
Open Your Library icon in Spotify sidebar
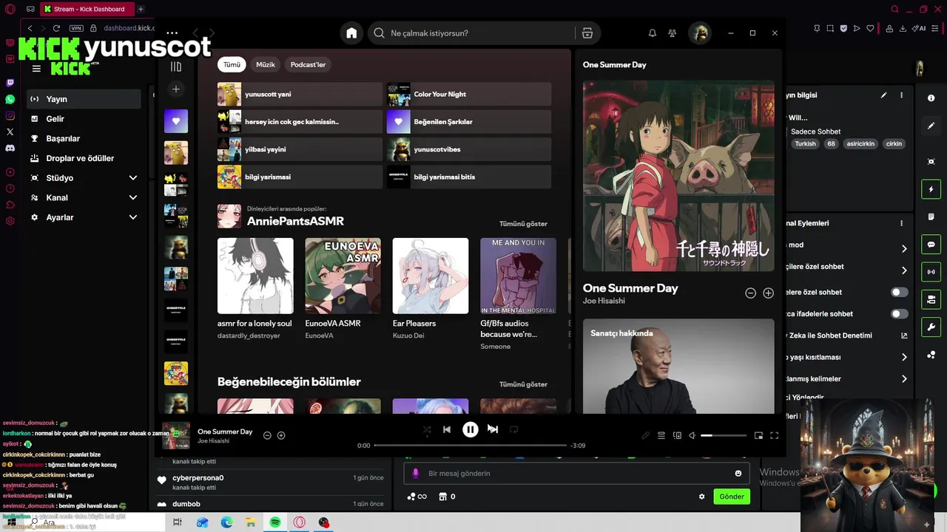(x=176, y=66)
